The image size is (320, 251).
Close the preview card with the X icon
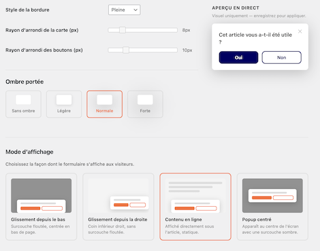pyautogui.click(x=300, y=31)
